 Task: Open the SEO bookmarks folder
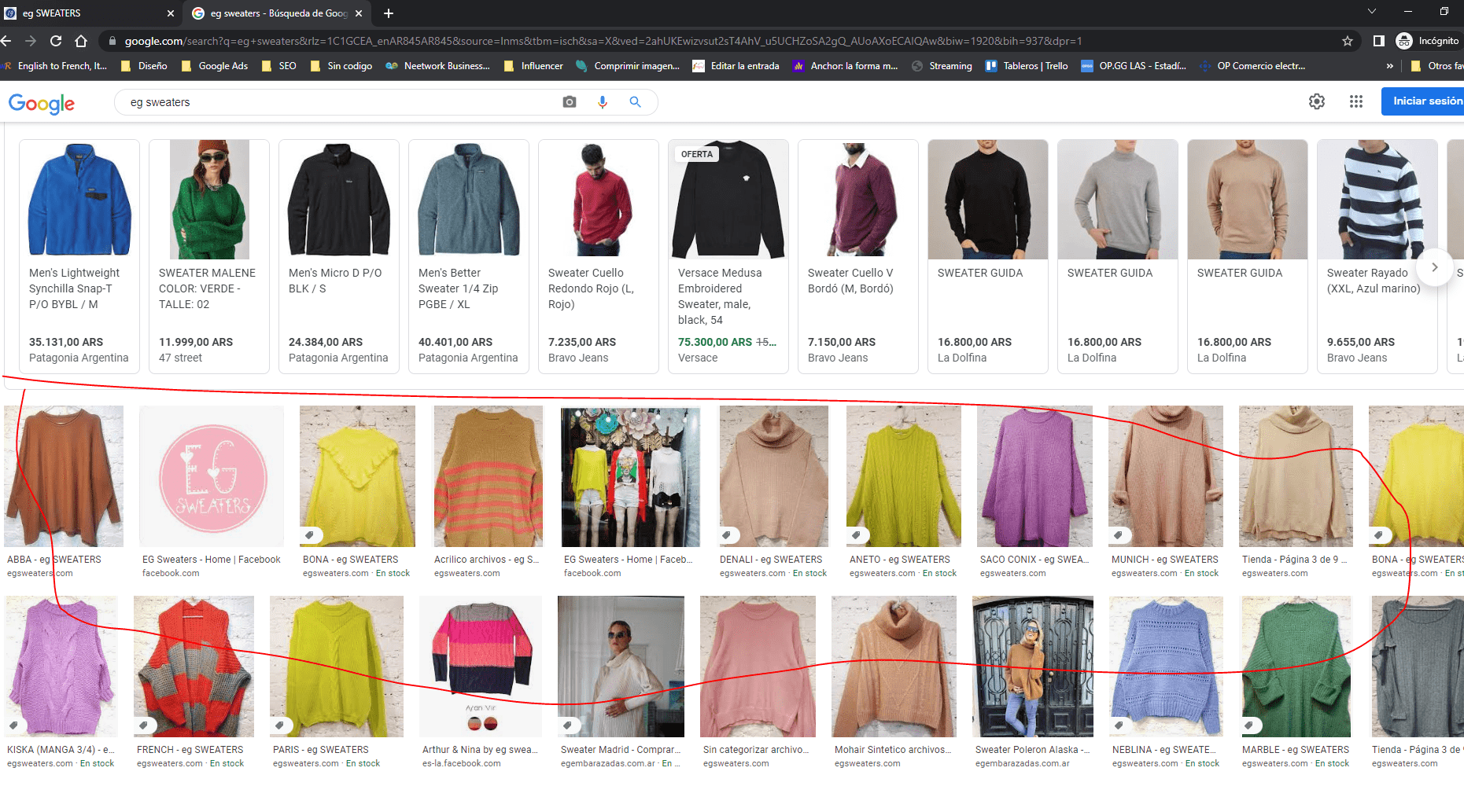pos(279,66)
